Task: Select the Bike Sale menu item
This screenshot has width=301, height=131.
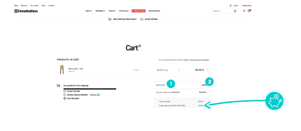Action: [x=138, y=11]
